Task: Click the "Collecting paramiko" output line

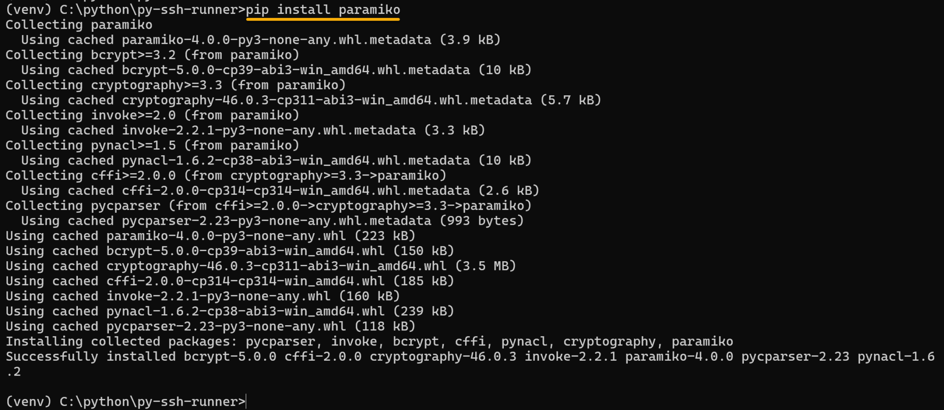Action: pyautogui.click(x=79, y=25)
